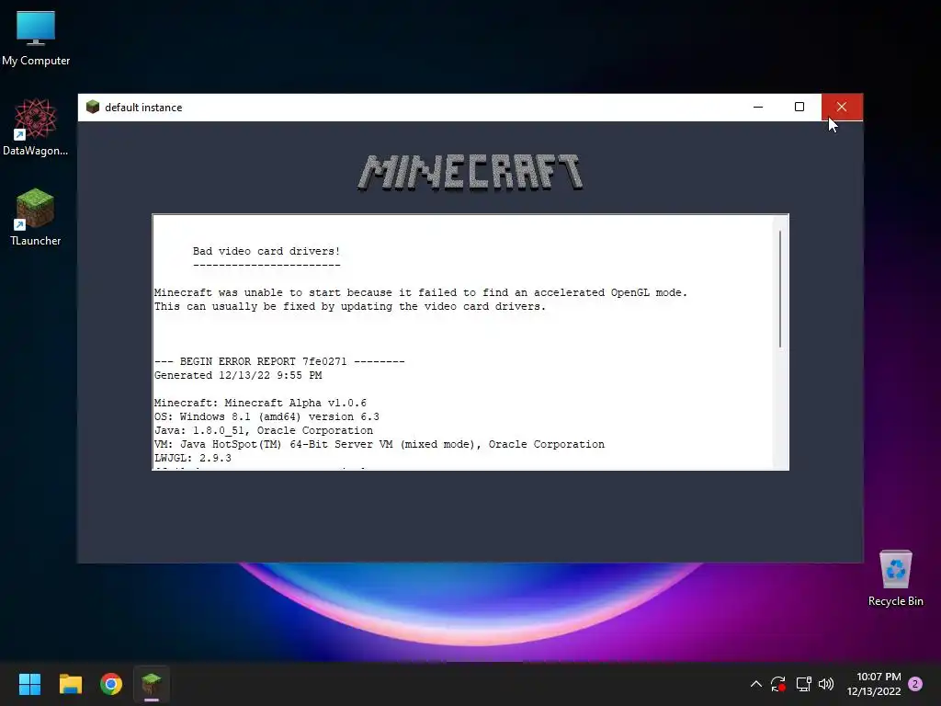Click the 'LWJGL: 2.9.3' line
This screenshot has height=706, width=941.
pos(193,458)
